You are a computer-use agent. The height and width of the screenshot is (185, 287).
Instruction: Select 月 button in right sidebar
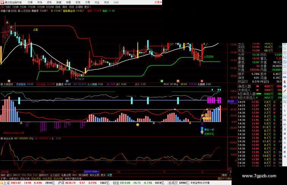[285, 139]
